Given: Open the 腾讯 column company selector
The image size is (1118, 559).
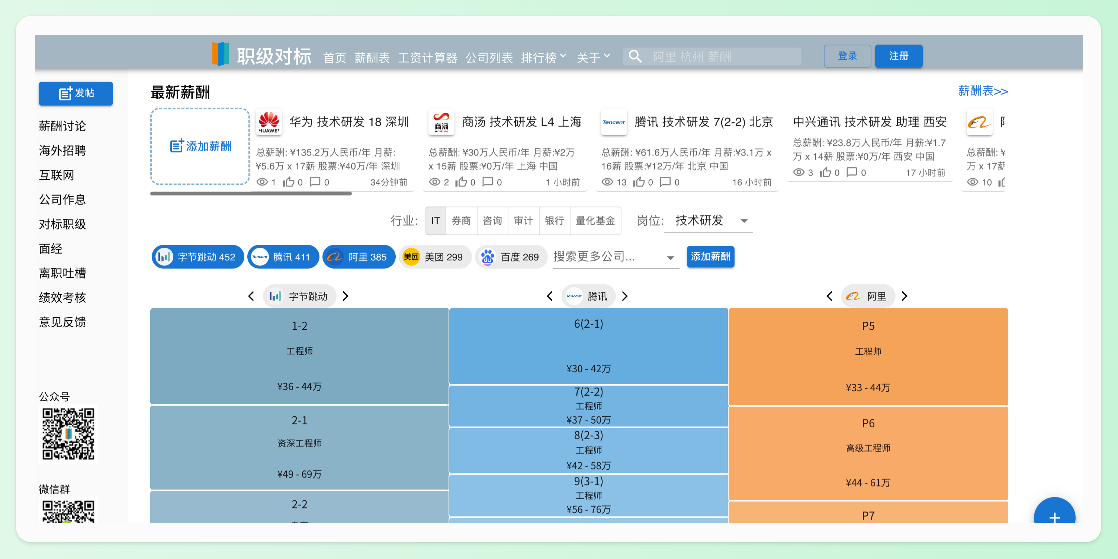Looking at the screenshot, I should click(588, 296).
